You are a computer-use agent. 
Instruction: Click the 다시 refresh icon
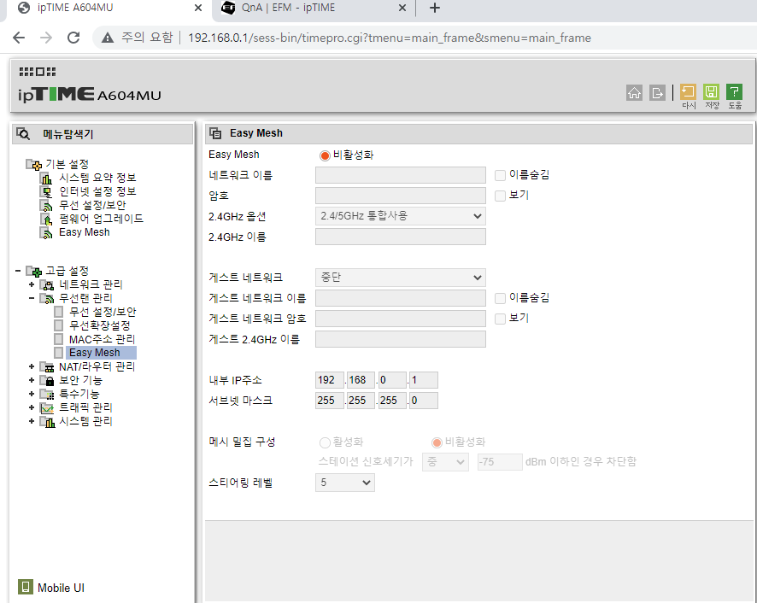coord(688,91)
